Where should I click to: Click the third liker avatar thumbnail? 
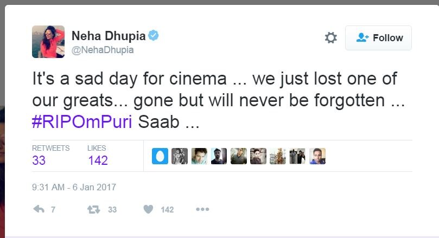(x=199, y=156)
